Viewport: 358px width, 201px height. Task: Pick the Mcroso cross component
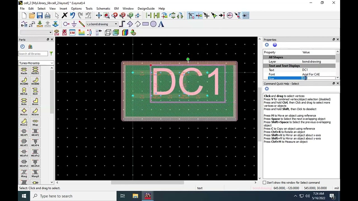(24, 112)
